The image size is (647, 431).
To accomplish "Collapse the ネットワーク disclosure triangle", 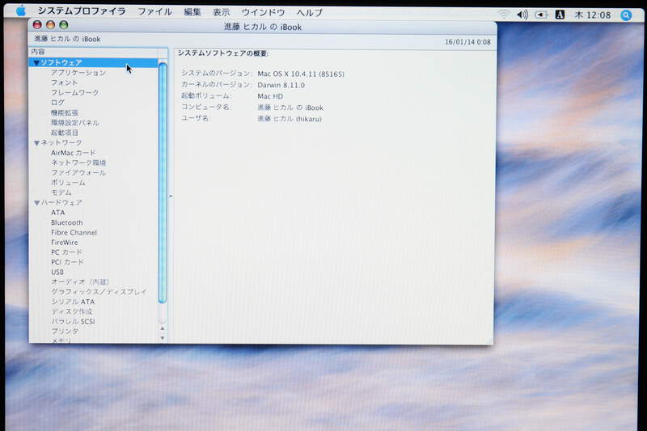I will tap(36, 142).
